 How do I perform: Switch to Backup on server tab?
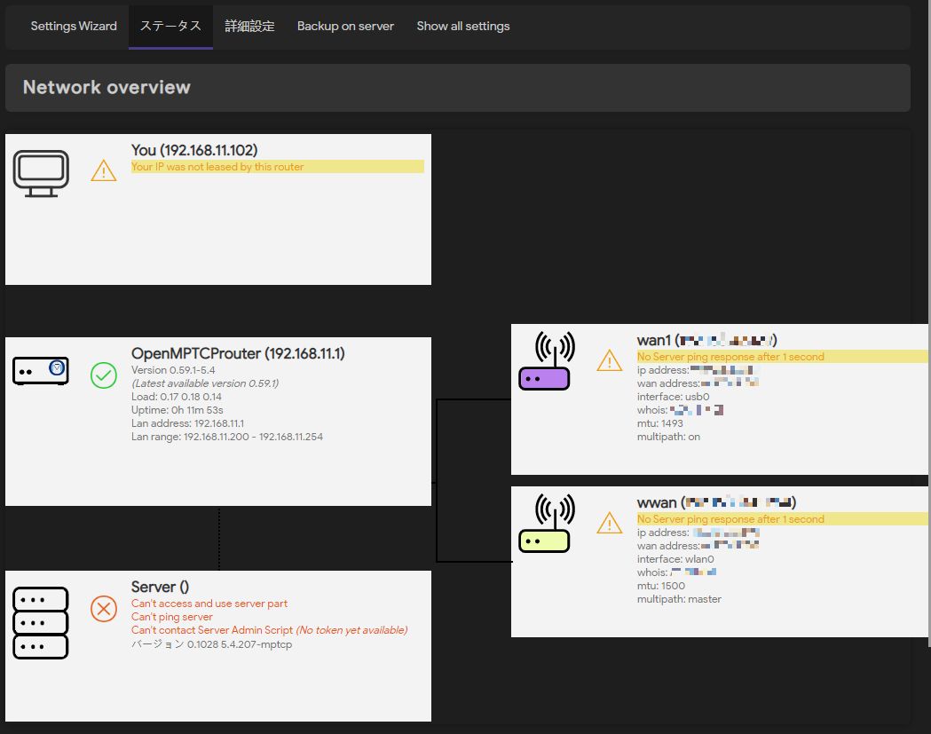click(x=345, y=26)
